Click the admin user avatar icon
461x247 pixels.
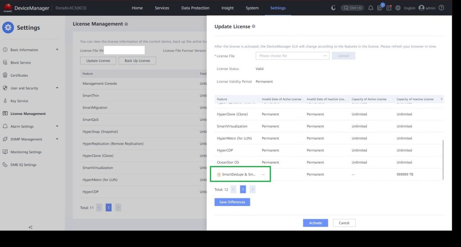[x=421, y=8]
